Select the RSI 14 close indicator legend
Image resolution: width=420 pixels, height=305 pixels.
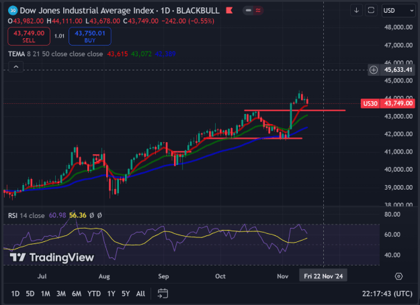coord(26,215)
